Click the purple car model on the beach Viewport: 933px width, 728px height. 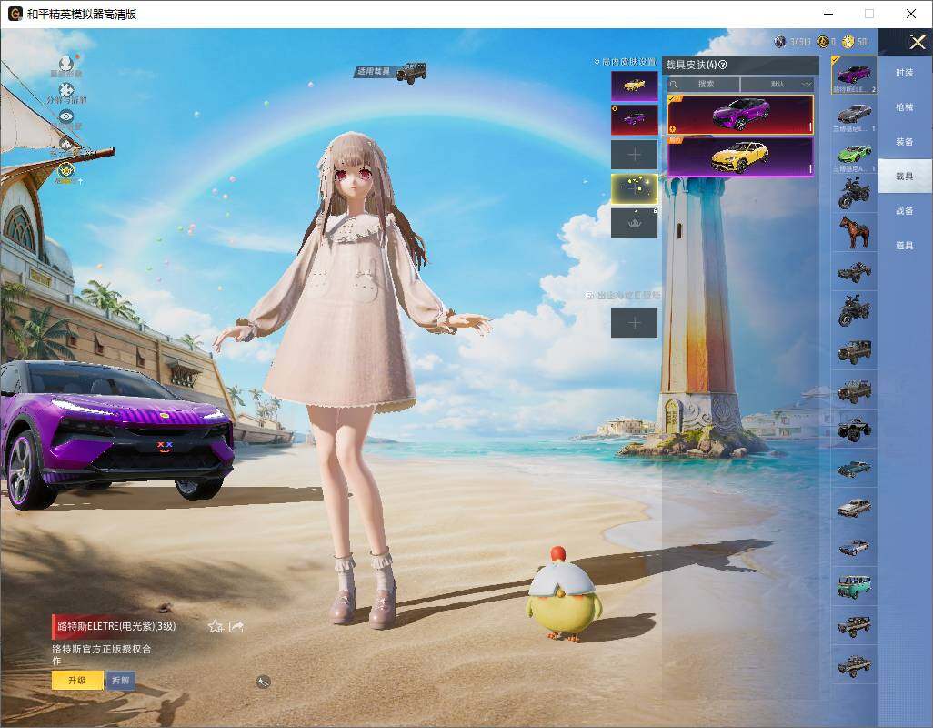pos(116,433)
